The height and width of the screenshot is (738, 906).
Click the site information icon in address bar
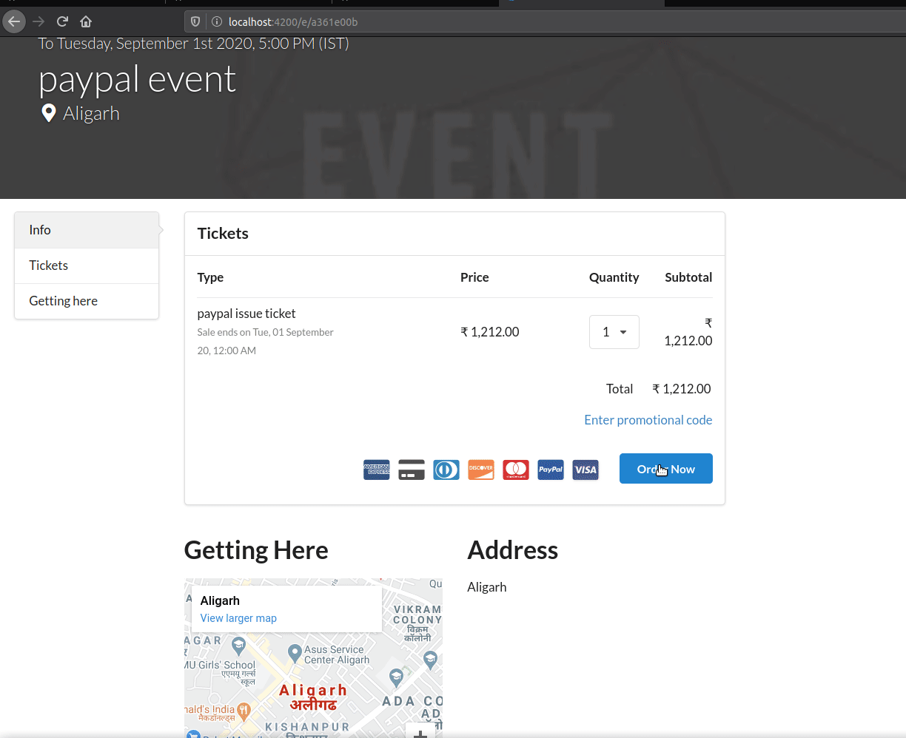click(216, 21)
